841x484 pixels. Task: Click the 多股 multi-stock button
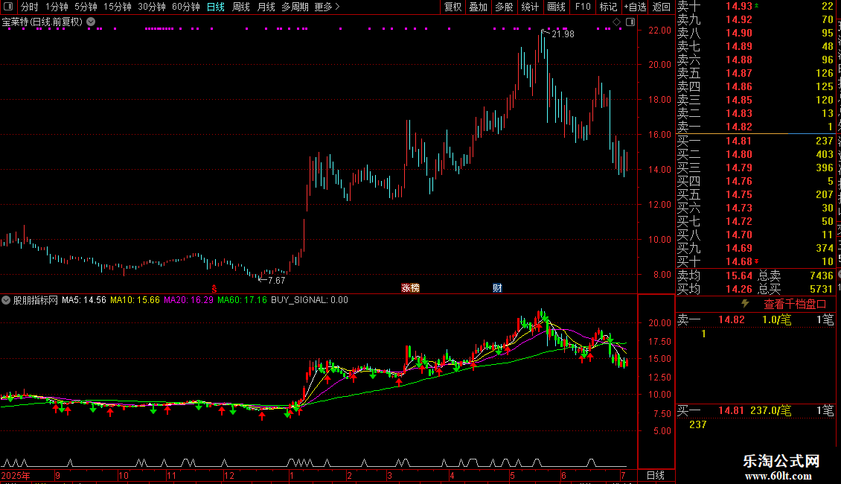point(504,7)
